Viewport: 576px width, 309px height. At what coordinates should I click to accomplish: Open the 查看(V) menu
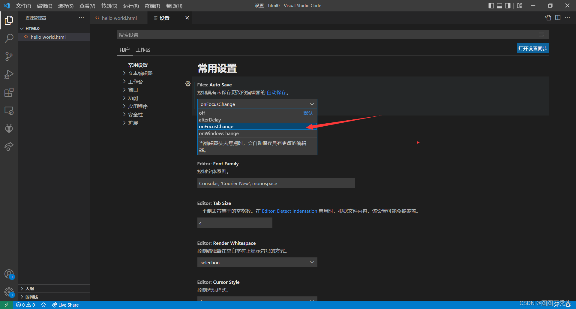point(87,6)
